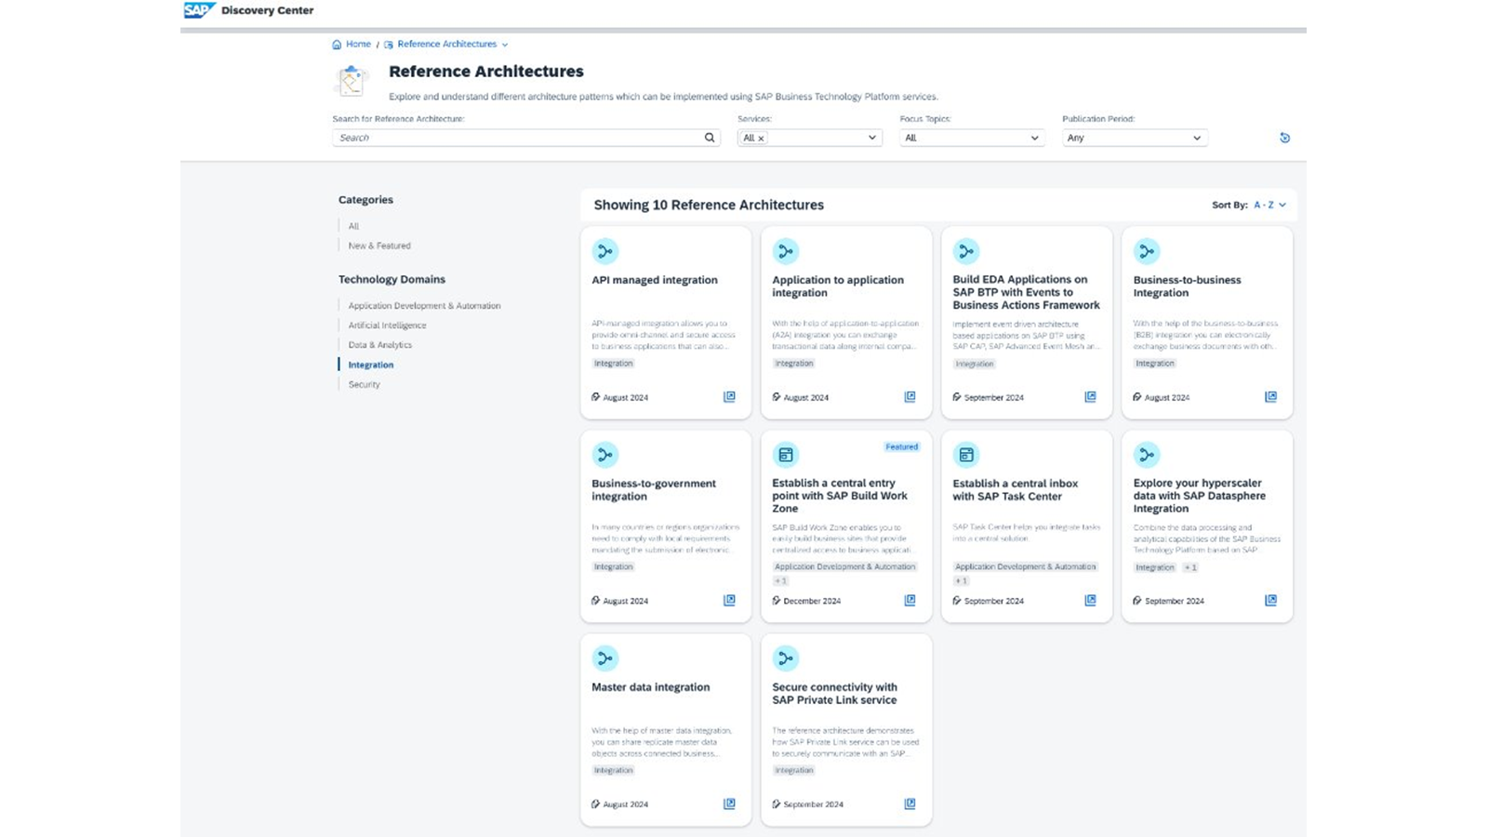This screenshot has height=837, width=1488.
Task: Open the API managed integration card icon
Action: (605, 251)
